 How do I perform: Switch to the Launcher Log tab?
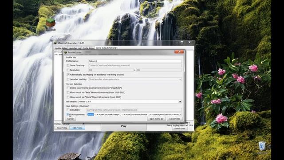coord(75,48)
